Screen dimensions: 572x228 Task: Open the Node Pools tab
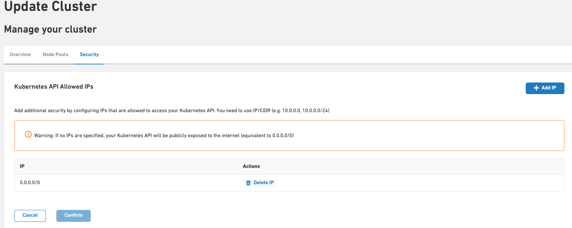point(55,55)
